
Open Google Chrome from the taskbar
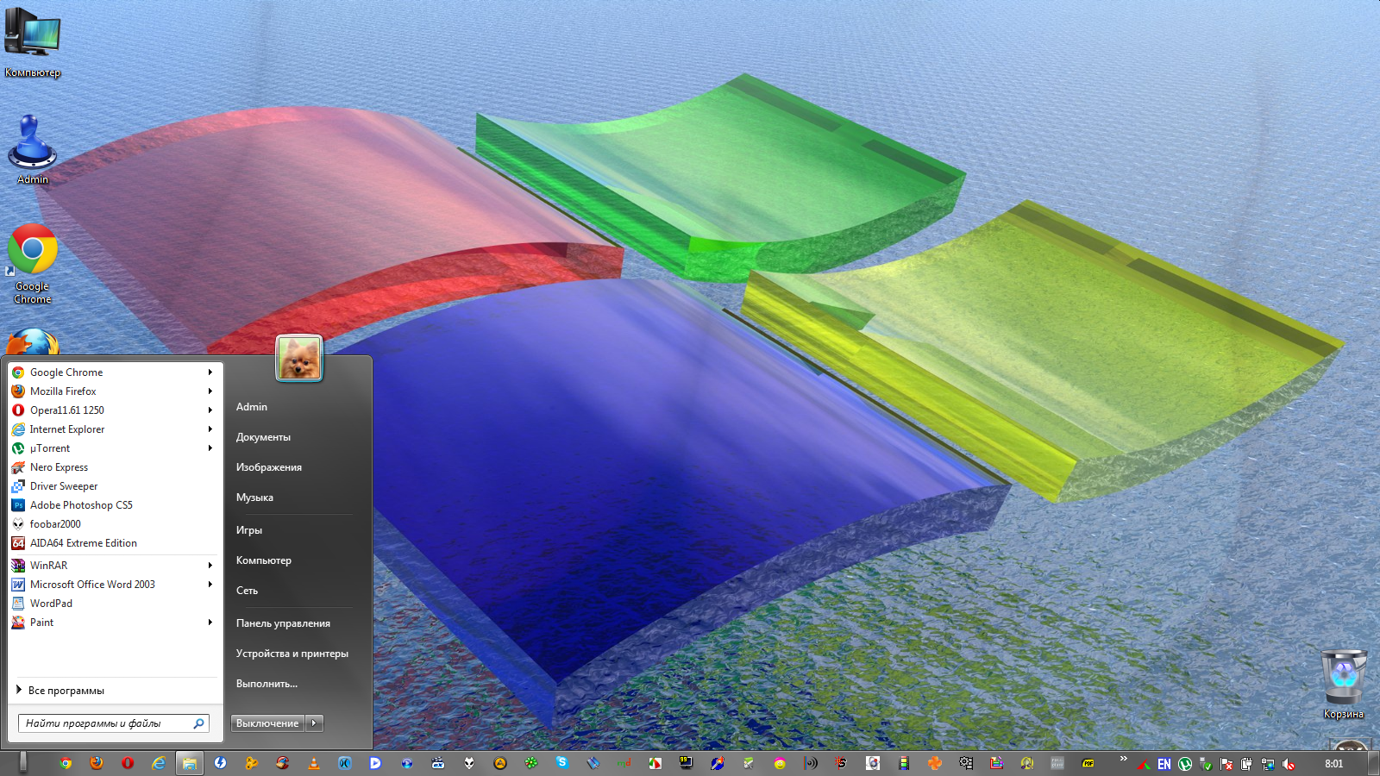[66, 763]
